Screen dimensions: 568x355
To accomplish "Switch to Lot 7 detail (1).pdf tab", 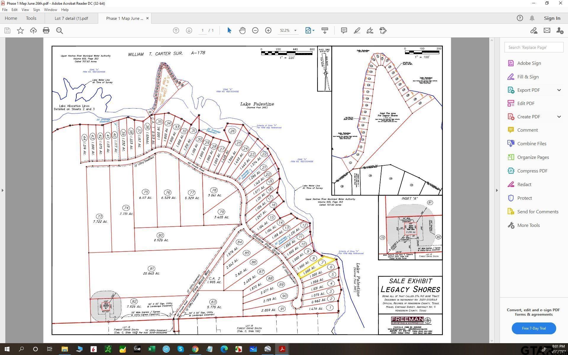I will 71,18.
